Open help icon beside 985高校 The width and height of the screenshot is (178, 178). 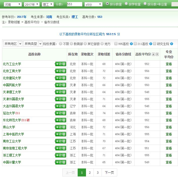click(131, 44)
